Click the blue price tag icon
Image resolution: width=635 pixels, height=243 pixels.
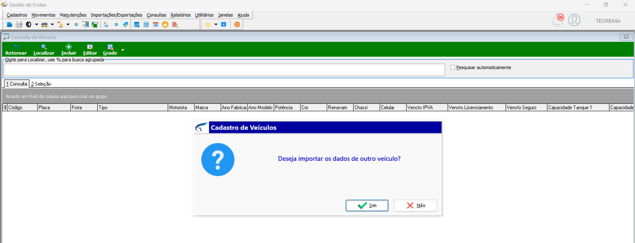pos(126,24)
